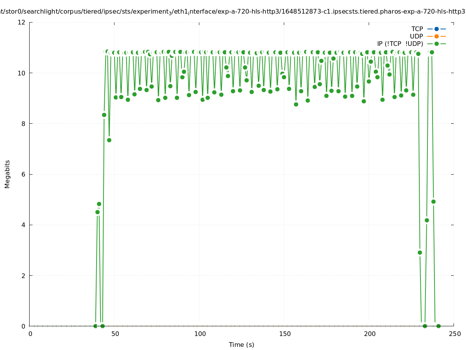The image size is (466, 350).
Task: Click the 12 tick label on y-axis
Action: pos(22,22)
